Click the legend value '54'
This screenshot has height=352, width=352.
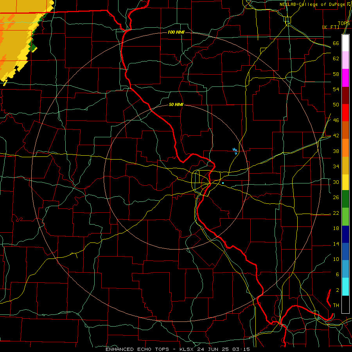click(336, 89)
